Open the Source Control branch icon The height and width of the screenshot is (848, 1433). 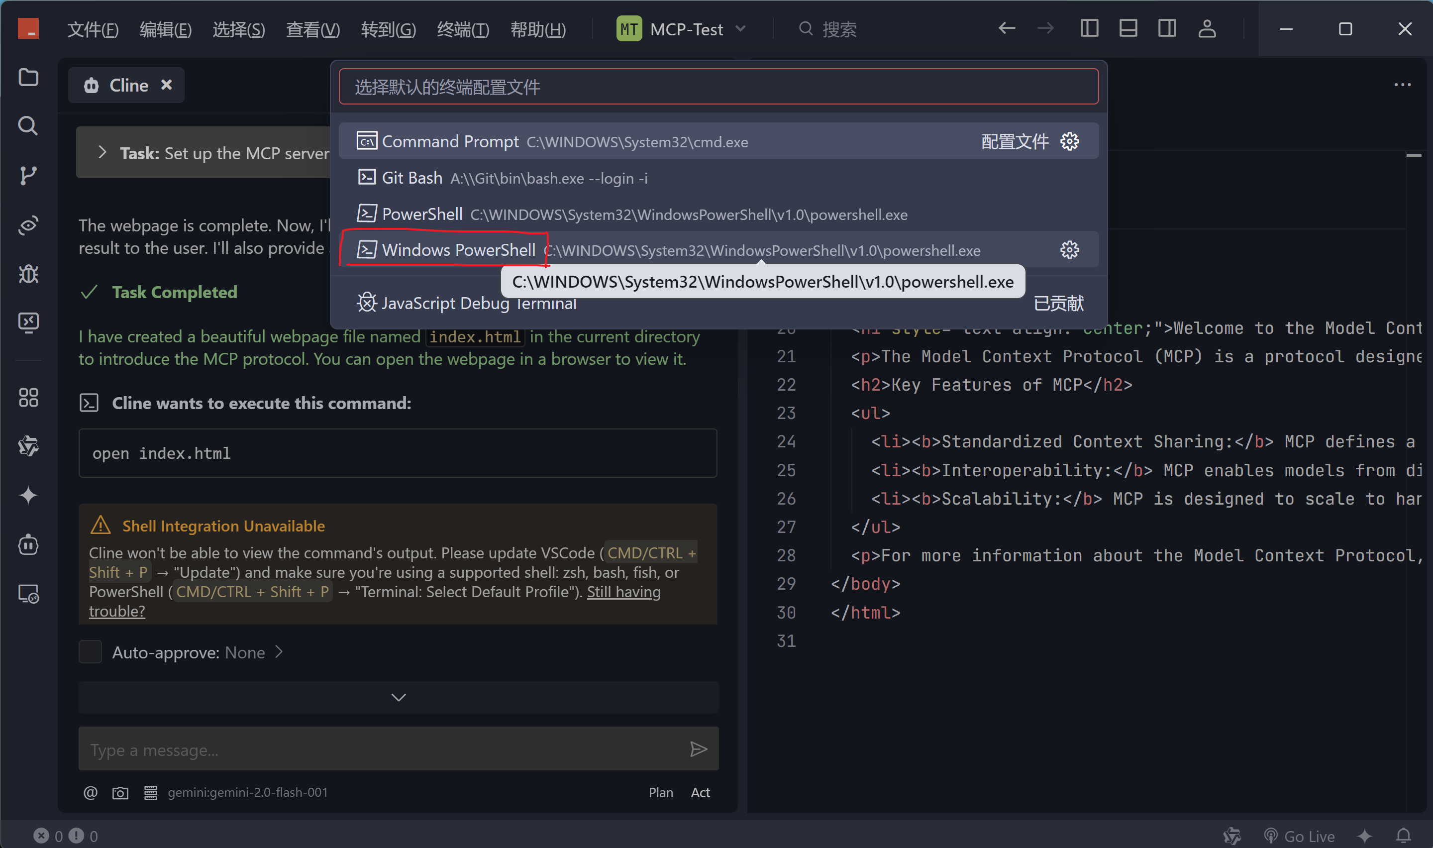(x=28, y=176)
